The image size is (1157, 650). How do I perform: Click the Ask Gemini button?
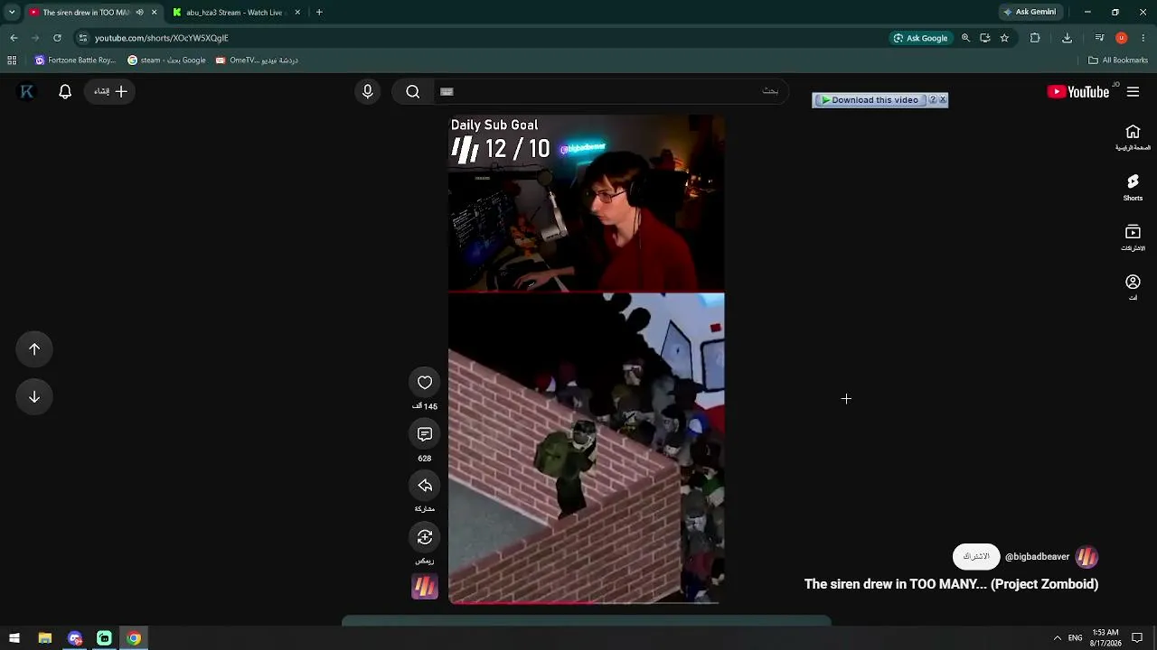click(x=1030, y=13)
